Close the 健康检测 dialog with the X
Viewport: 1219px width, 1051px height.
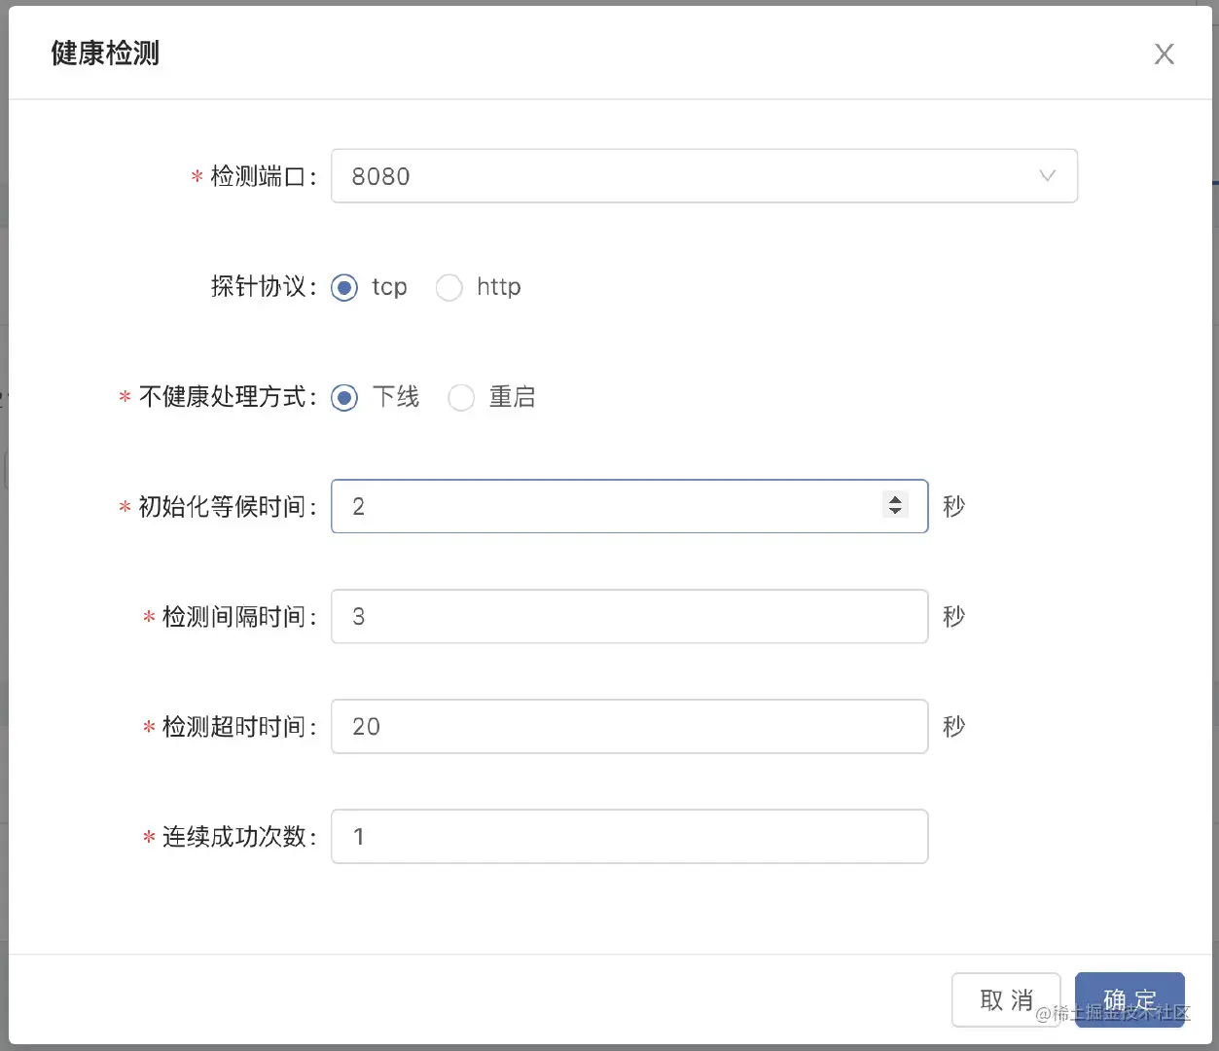pos(1164,54)
